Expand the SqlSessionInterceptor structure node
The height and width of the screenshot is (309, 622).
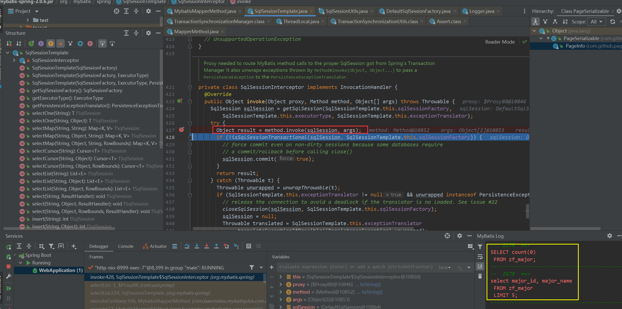[x=14, y=60]
